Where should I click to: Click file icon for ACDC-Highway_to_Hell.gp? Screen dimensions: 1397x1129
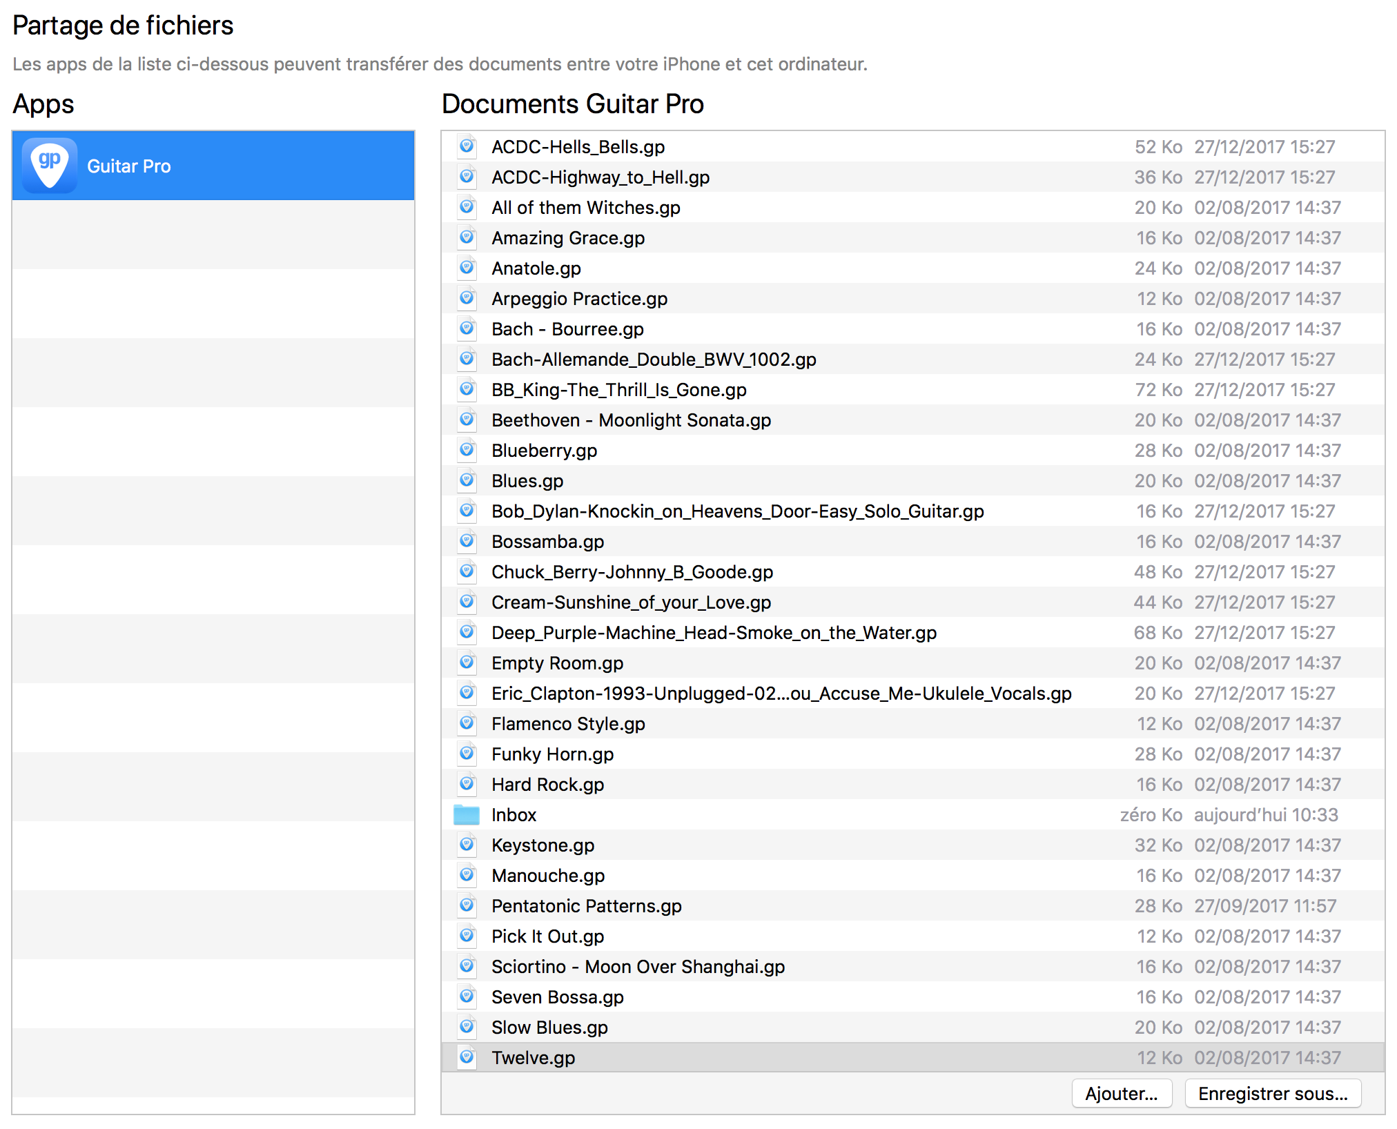(467, 177)
